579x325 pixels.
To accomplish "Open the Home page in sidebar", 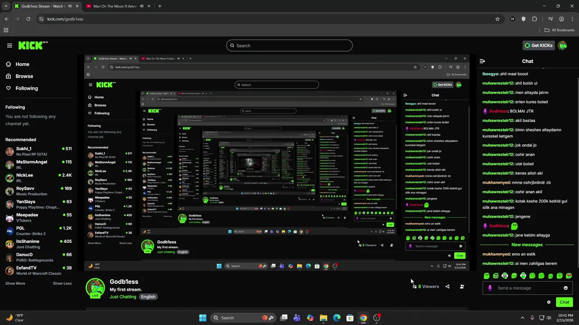I will (22, 64).
